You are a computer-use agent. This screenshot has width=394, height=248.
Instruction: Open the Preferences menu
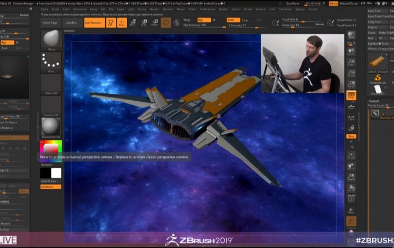tap(207, 9)
